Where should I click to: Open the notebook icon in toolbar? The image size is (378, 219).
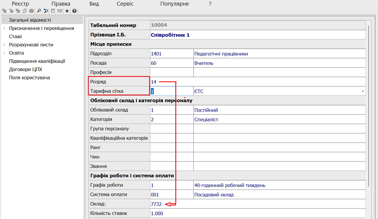point(53,11)
